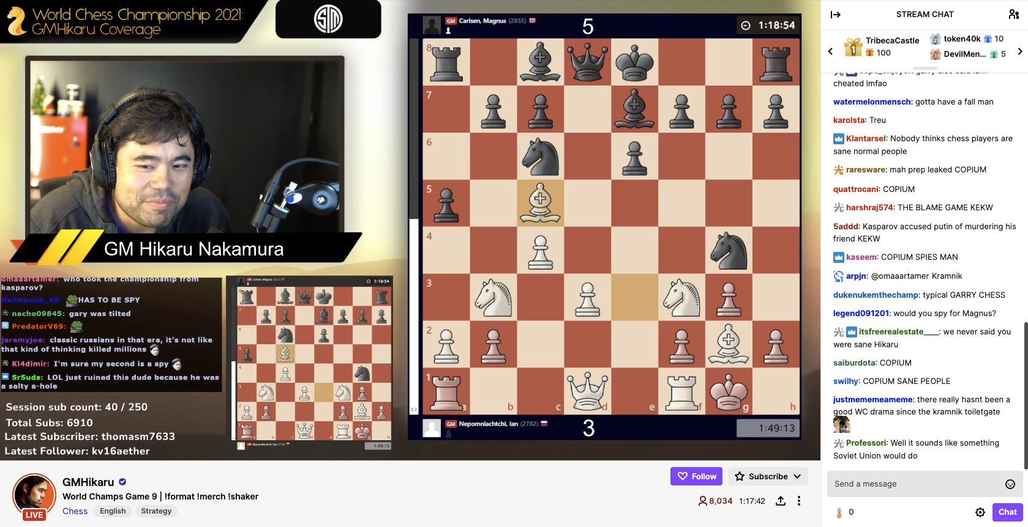Open saiburdota's user card
The height and width of the screenshot is (527, 1028).
[854, 363]
